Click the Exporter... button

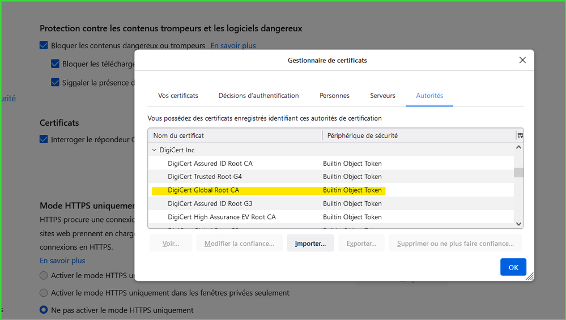[361, 244]
